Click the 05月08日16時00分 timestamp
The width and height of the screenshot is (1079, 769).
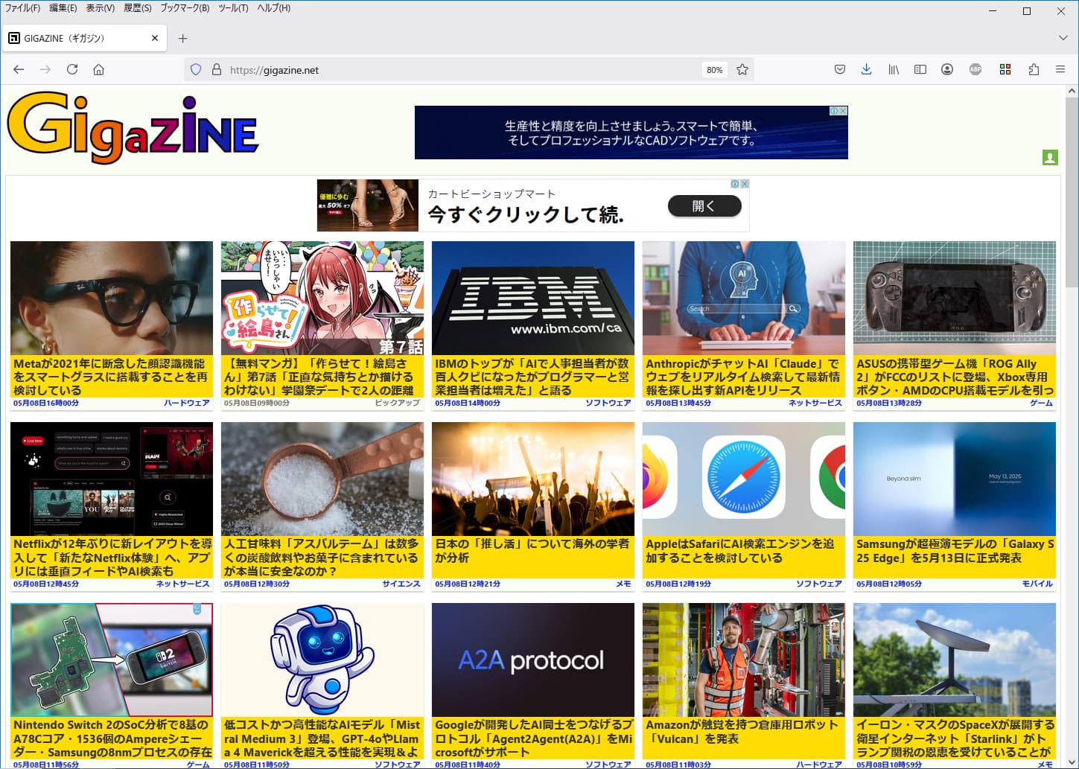[46, 403]
